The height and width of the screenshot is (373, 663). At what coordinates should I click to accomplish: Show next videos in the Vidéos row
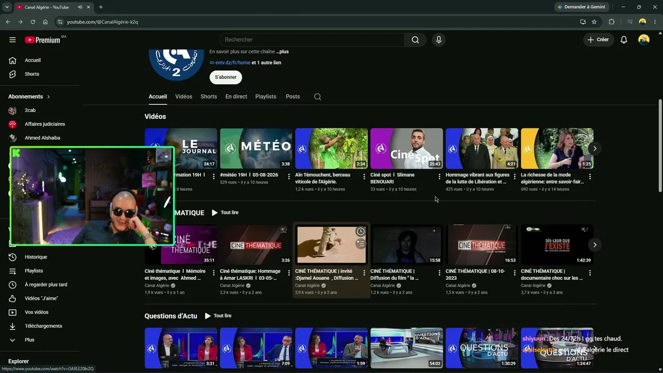595,149
